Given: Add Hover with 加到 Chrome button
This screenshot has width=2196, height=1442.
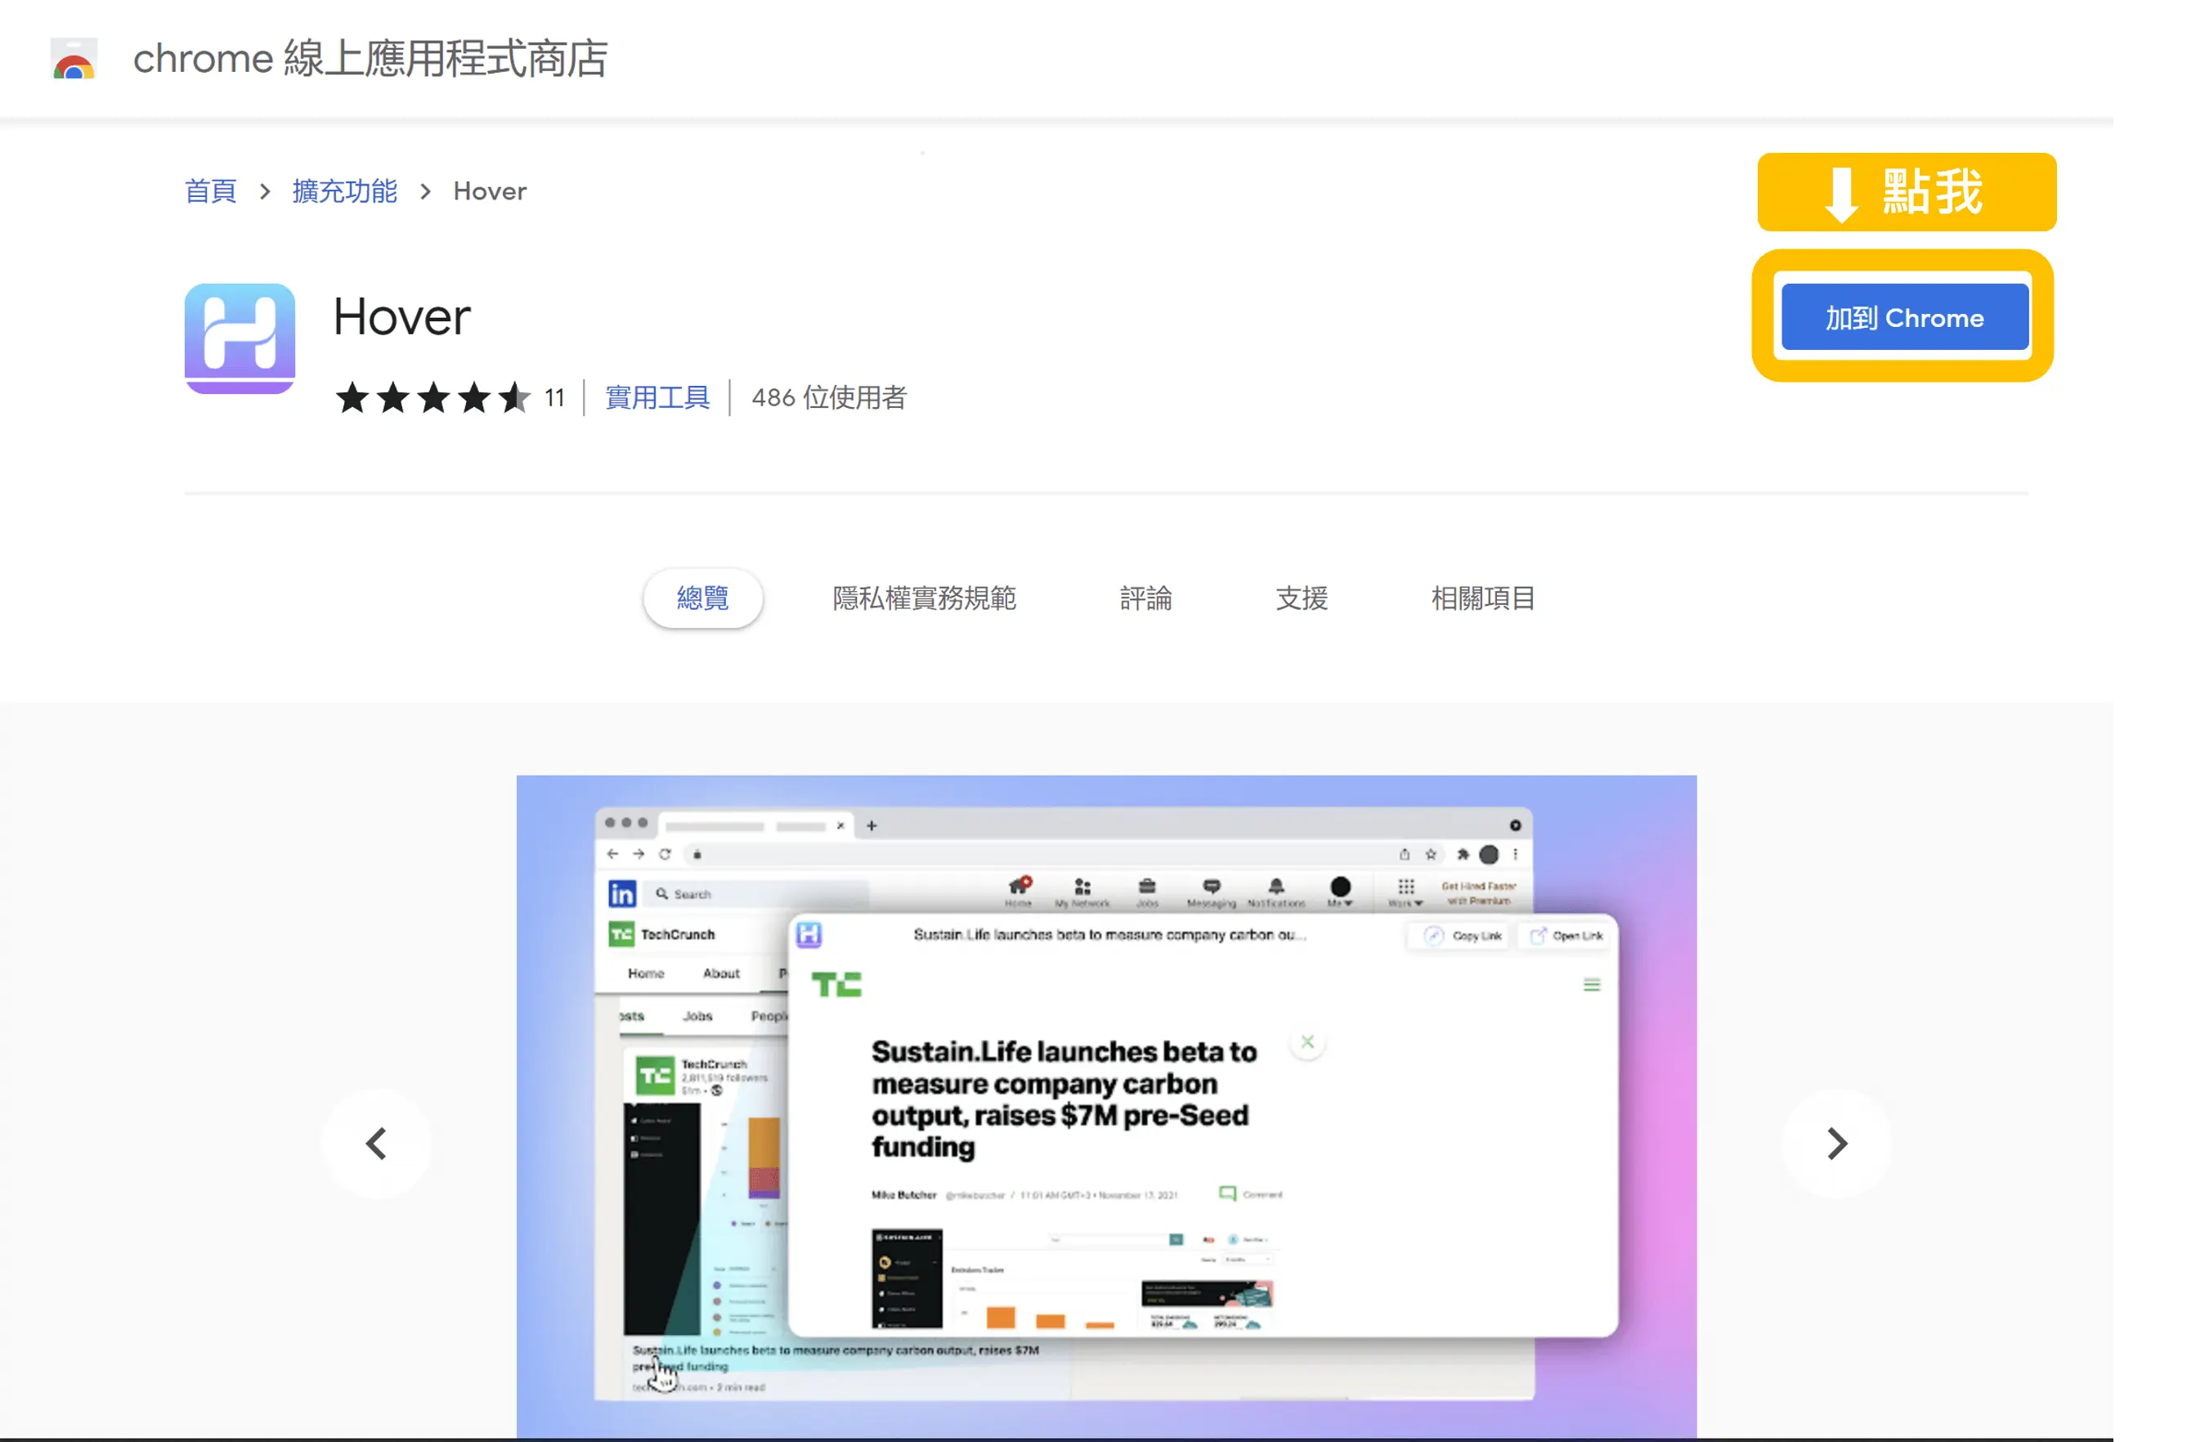Looking at the screenshot, I should (1904, 318).
